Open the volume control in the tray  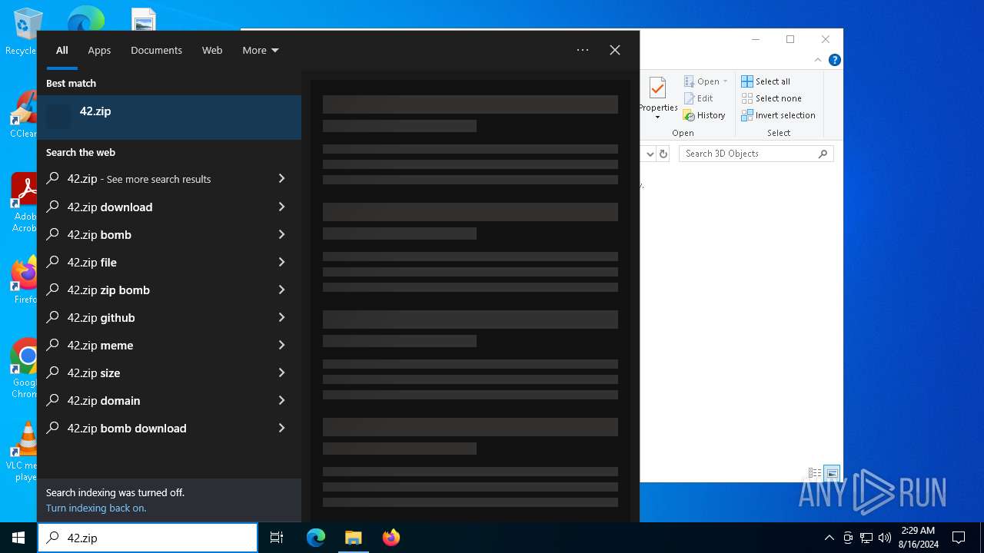[x=885, y=538]
